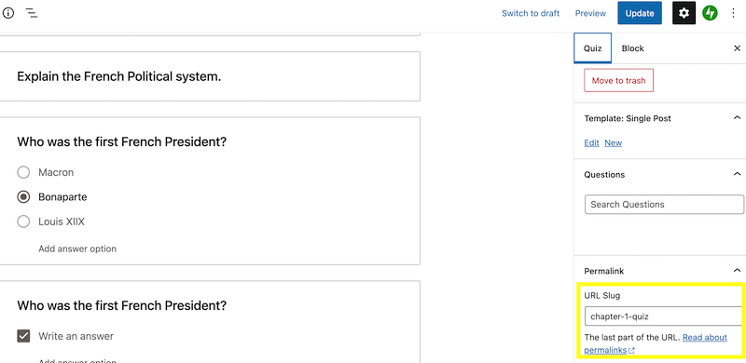Viewport: 746px width, 363px height.
Task: Collapse the Questions panel section
Action: 737,174
